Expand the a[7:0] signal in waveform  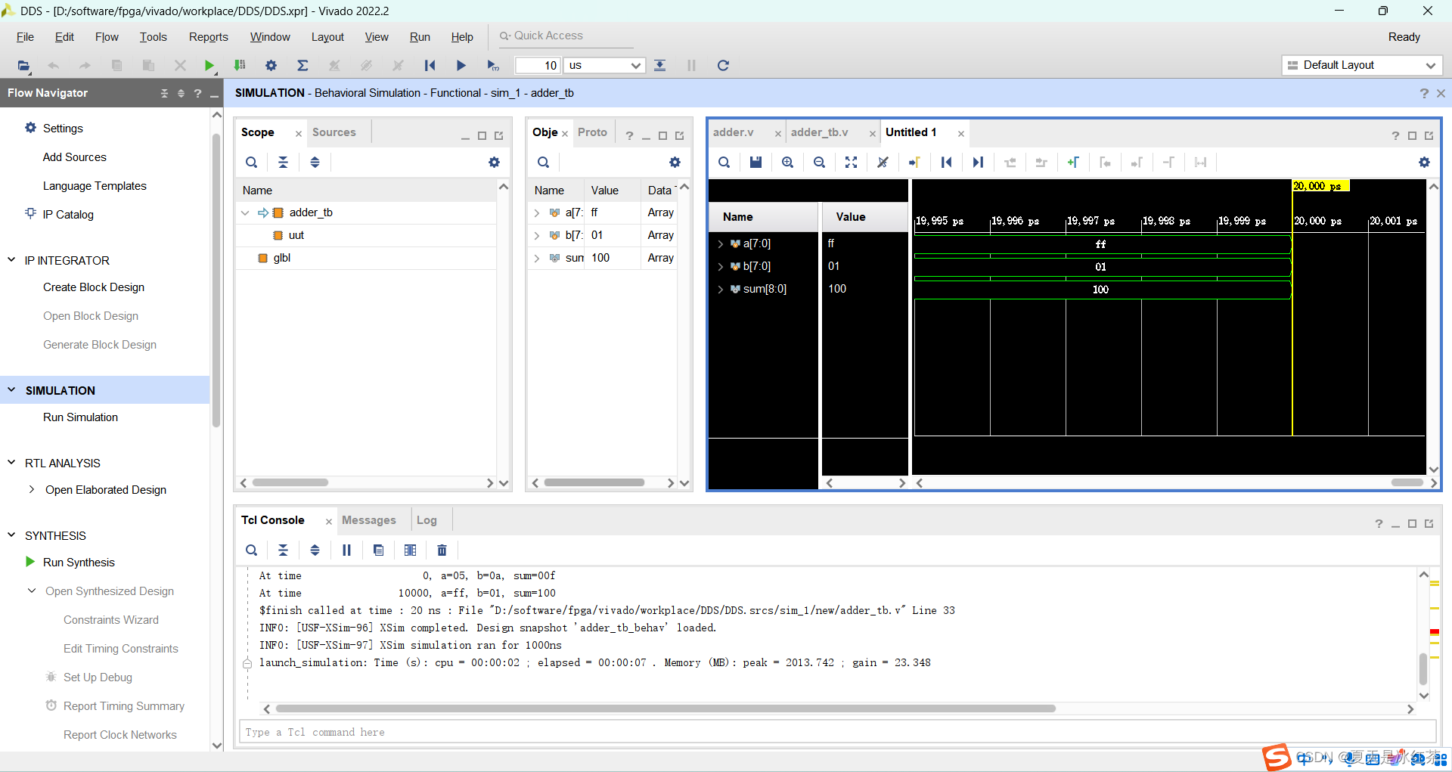(720, 243)
